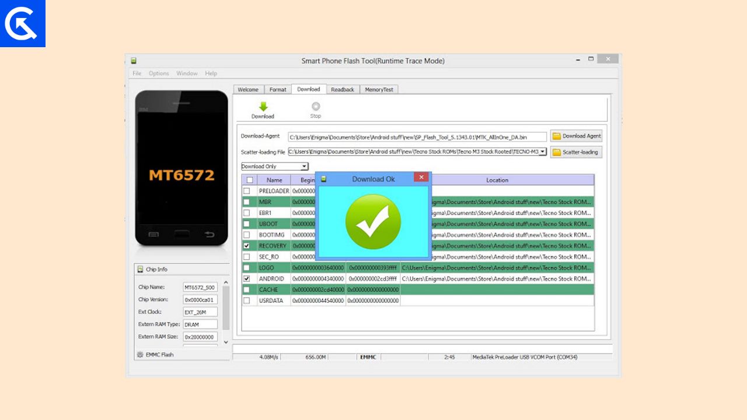Click MediaTek PreLoader USB VCOM Port status text
This screenshot has height=420, width=747.
525,357
